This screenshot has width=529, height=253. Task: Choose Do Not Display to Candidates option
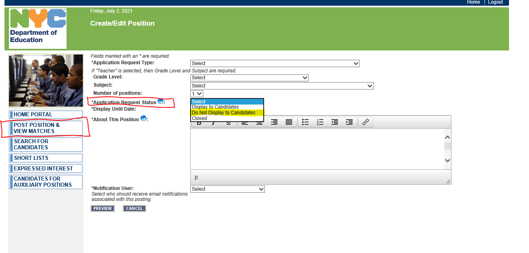tap(223, 113)
